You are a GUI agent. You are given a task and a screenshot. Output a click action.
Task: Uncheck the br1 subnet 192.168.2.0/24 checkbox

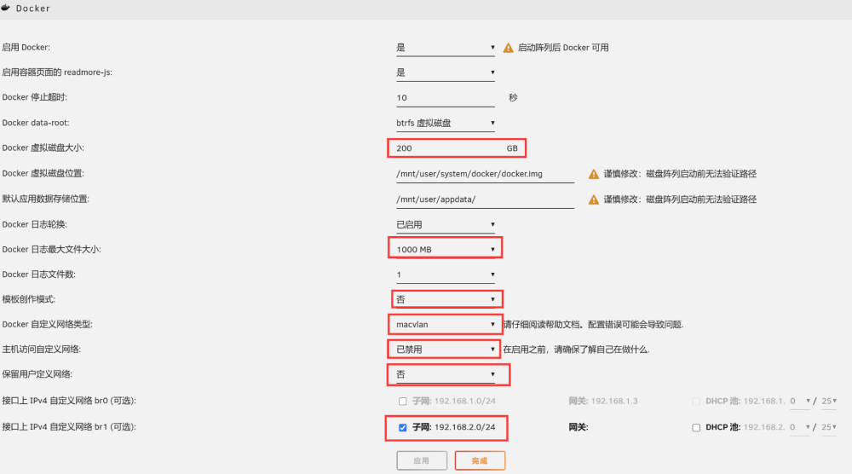(x=403, y=428)
